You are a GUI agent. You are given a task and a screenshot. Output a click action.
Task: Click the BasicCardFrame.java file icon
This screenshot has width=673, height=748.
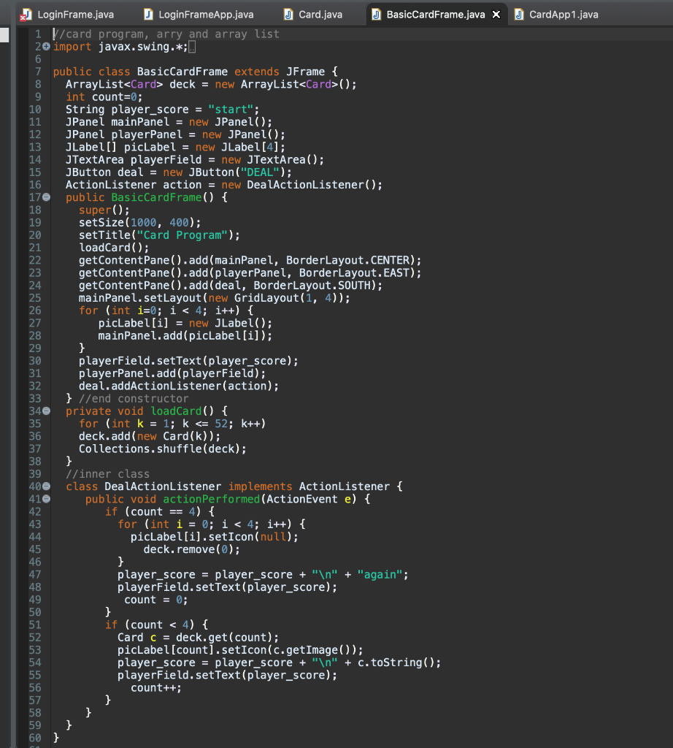pyautogui.click(x=376, y=15)
